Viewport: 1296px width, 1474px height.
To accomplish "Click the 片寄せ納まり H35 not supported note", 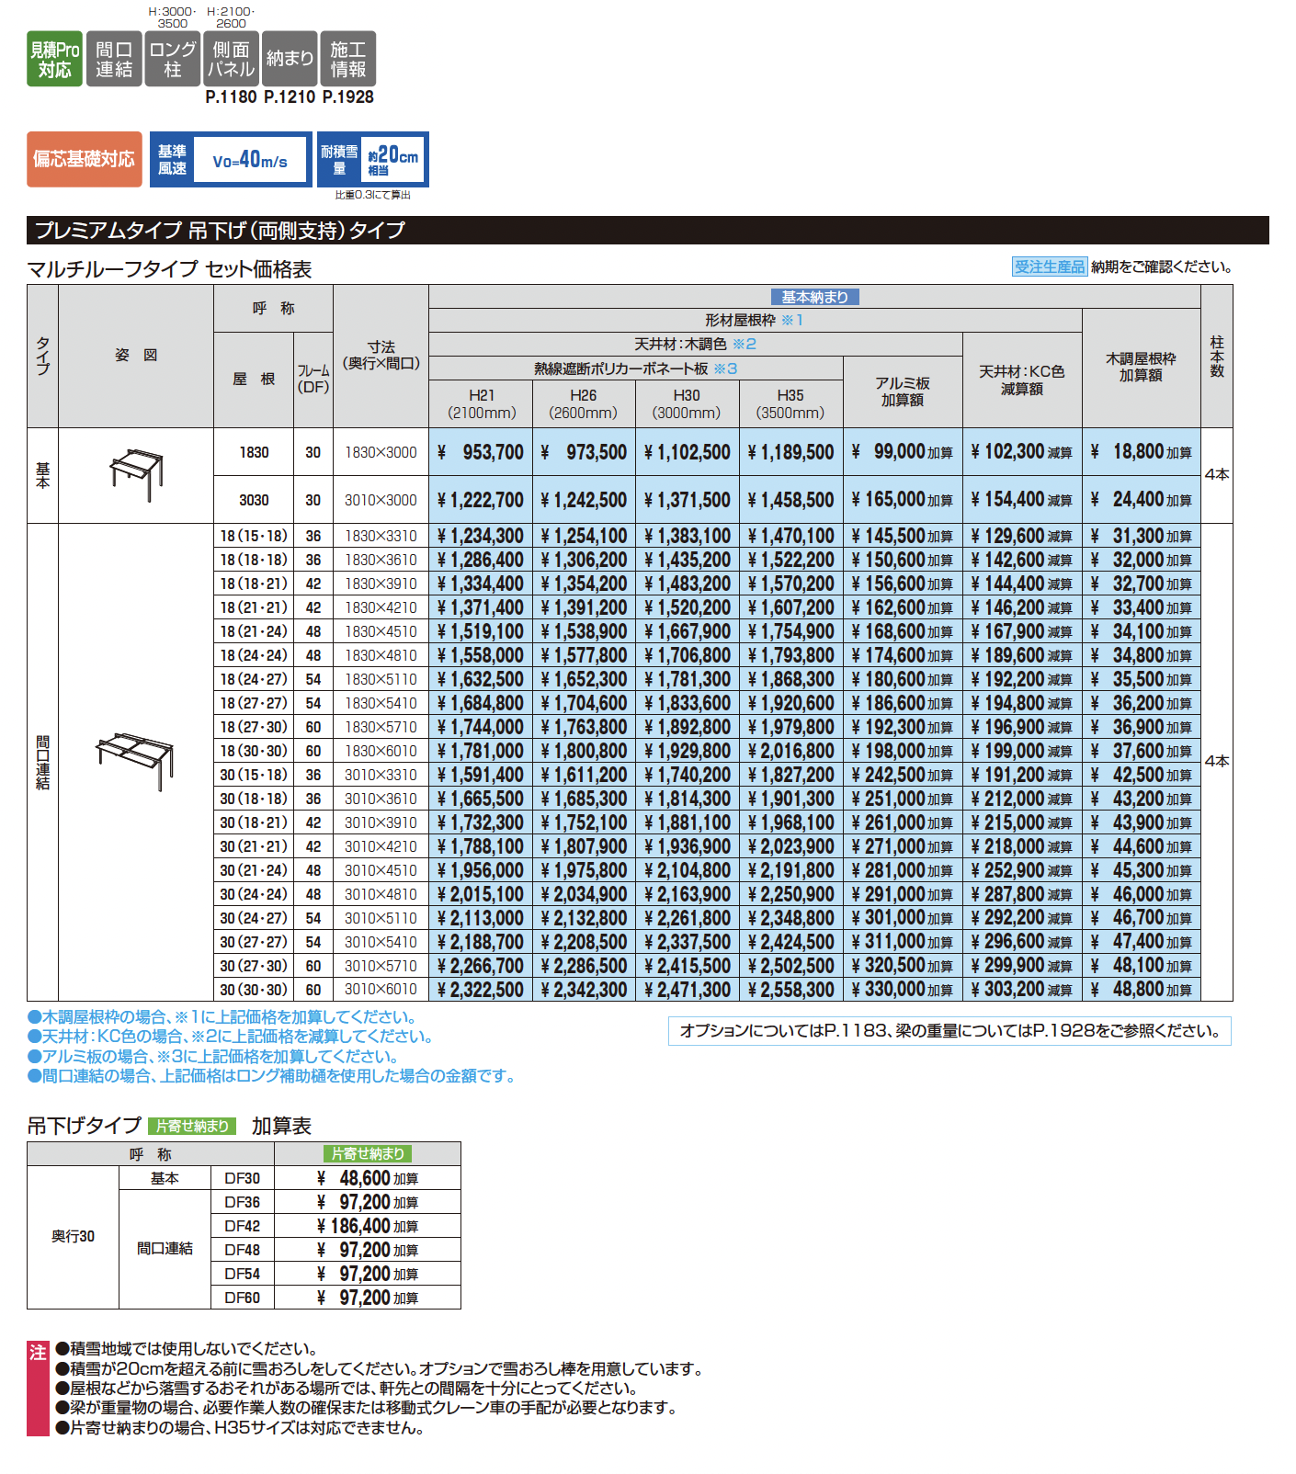I will pyautogui.click(x=240, y=1428).
